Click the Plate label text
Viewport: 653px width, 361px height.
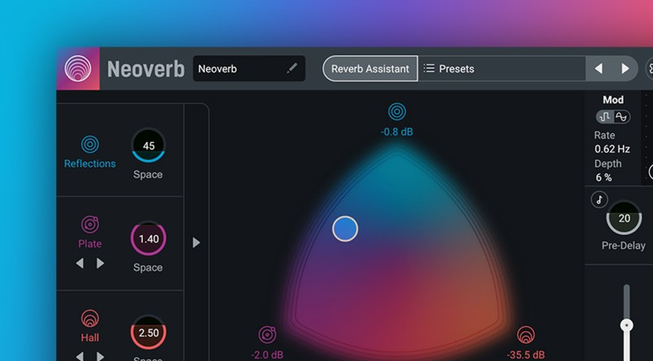(x=90, y=244)
